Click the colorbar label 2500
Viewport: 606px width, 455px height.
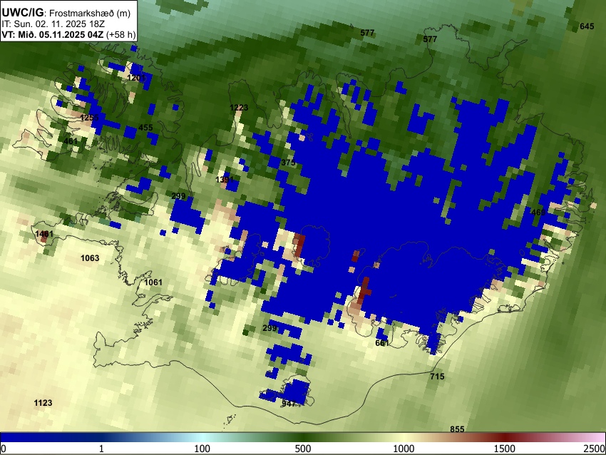[595, 449]
